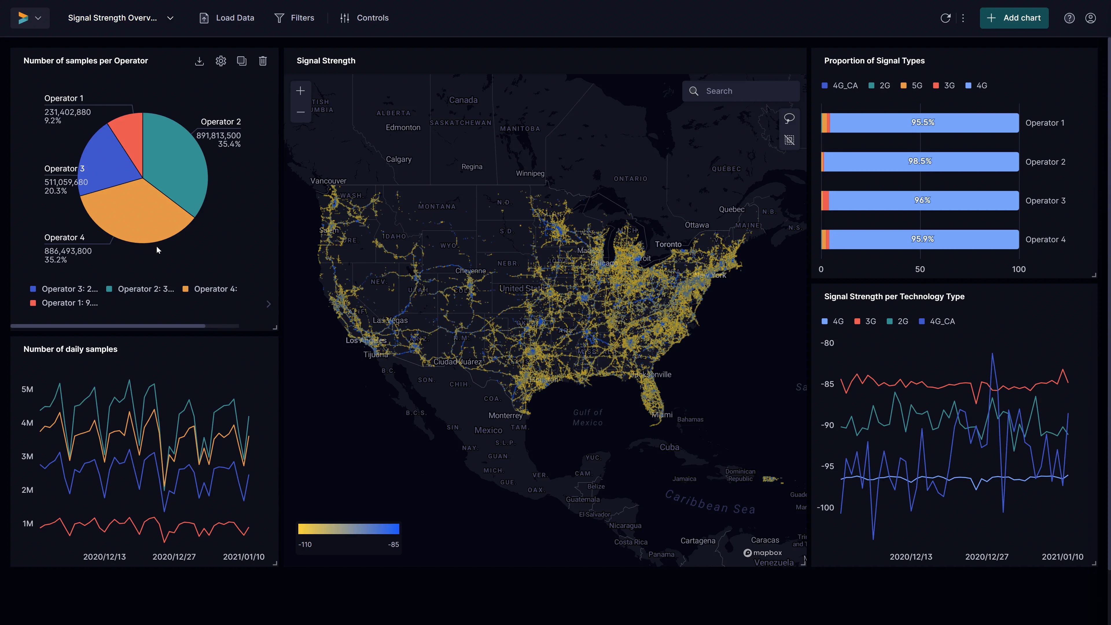Refresh the dashboard data
This screenshot has height=625, width=1111.
tap(946, 18)
